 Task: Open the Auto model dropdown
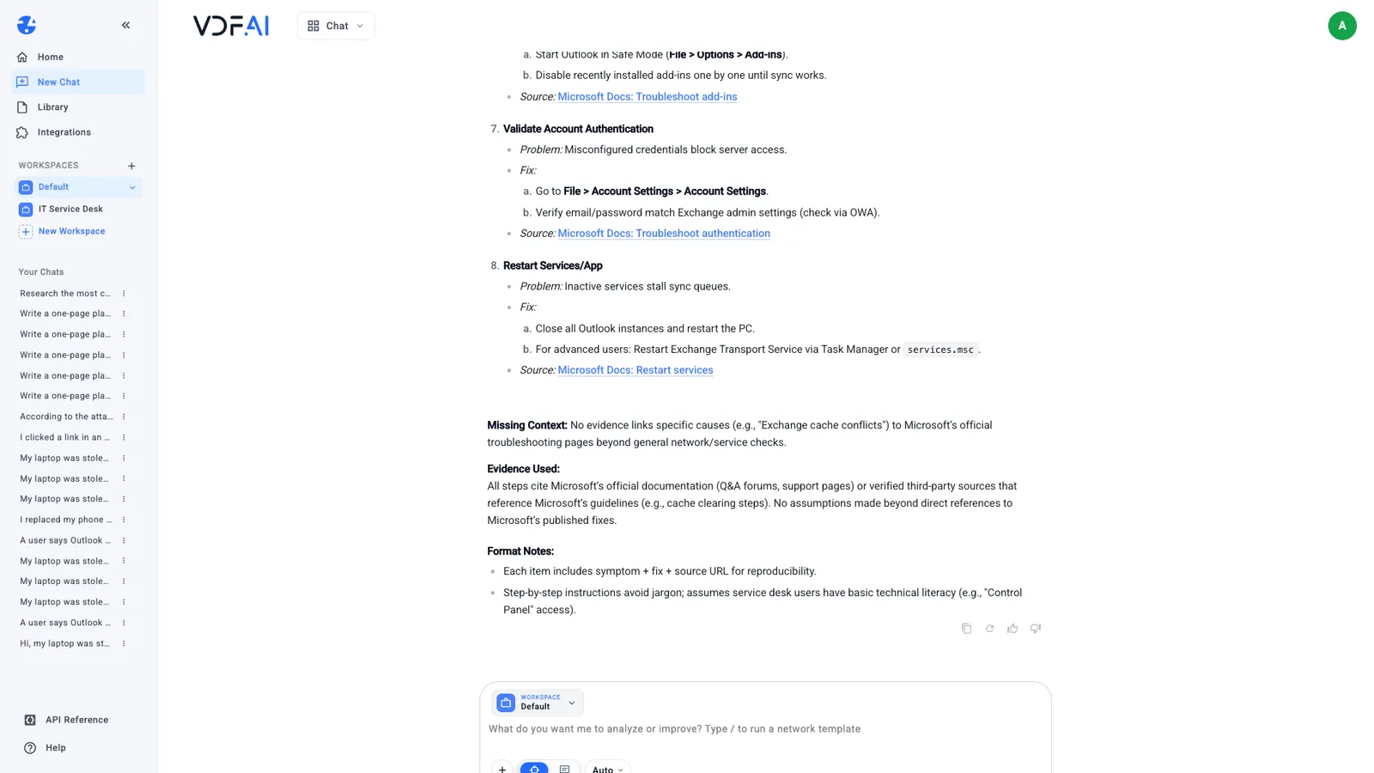pos(607,768)
